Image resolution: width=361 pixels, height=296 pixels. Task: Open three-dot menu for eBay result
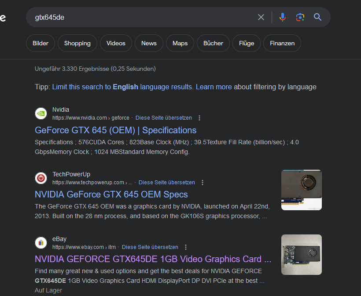pyautogui.click(x=186, y=247)
